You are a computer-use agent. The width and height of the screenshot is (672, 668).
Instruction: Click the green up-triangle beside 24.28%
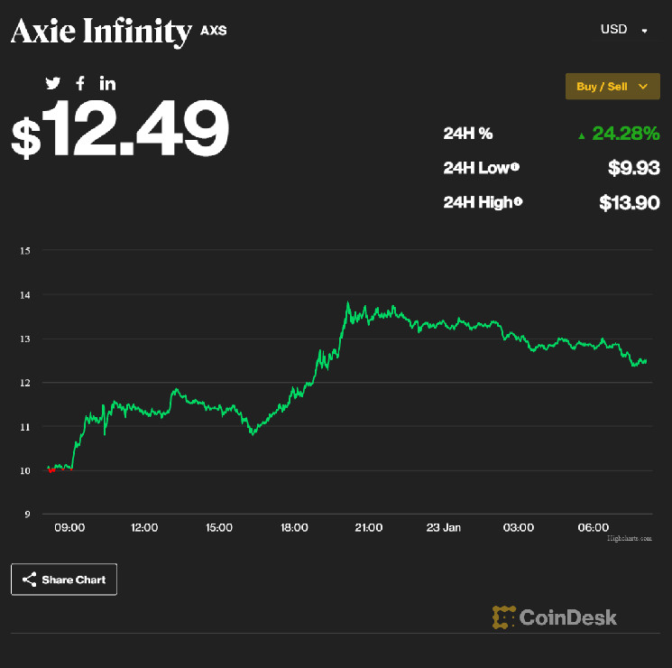coord(582,135)
